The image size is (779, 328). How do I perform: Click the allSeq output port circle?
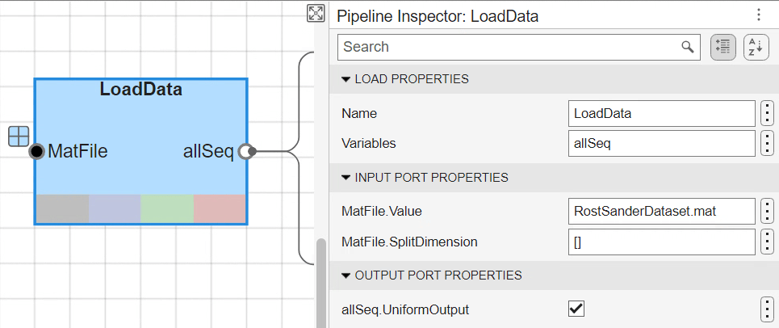[x=245, y=151]
